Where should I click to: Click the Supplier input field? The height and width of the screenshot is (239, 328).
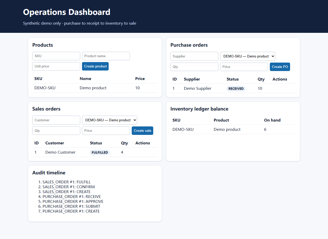(x=194, y=56)
